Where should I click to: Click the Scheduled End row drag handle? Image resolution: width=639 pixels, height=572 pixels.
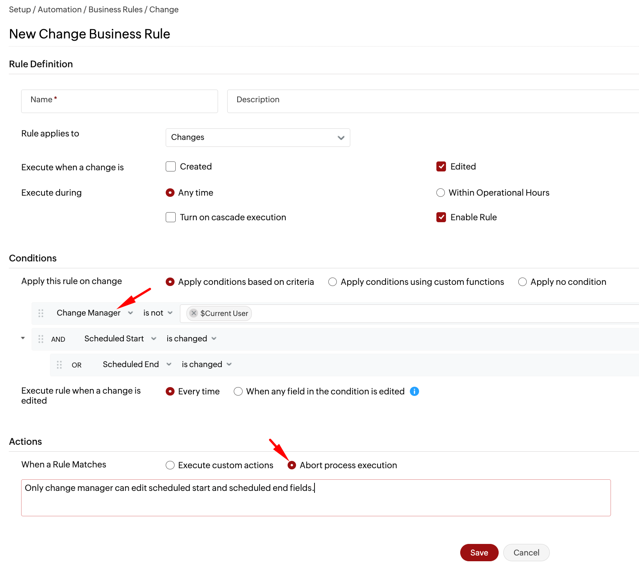point(59,365)
